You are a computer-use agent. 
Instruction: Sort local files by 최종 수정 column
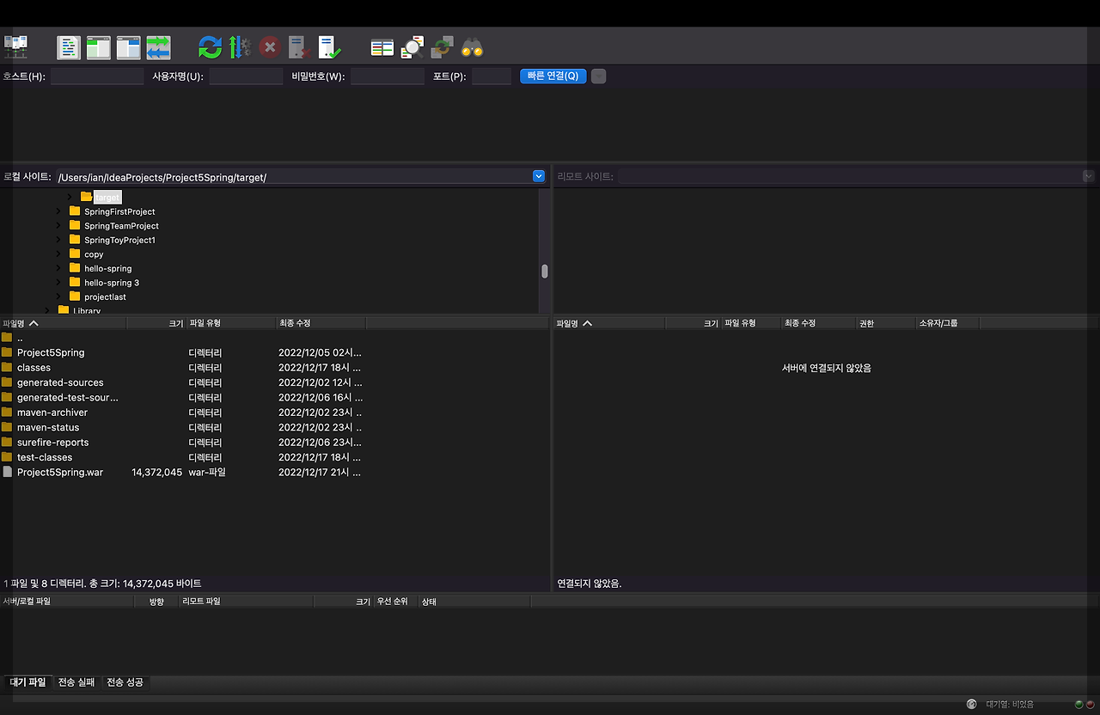321,323
